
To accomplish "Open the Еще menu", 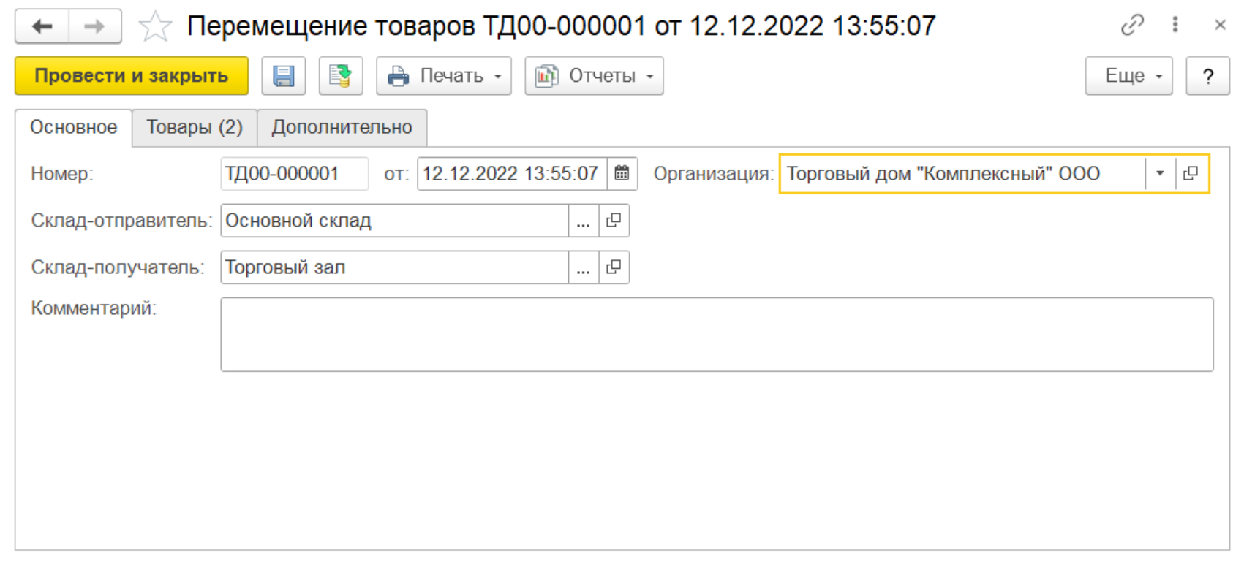I will point(1128,76).
